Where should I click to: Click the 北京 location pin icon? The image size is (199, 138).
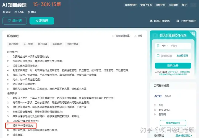click(x=4, y=12)
